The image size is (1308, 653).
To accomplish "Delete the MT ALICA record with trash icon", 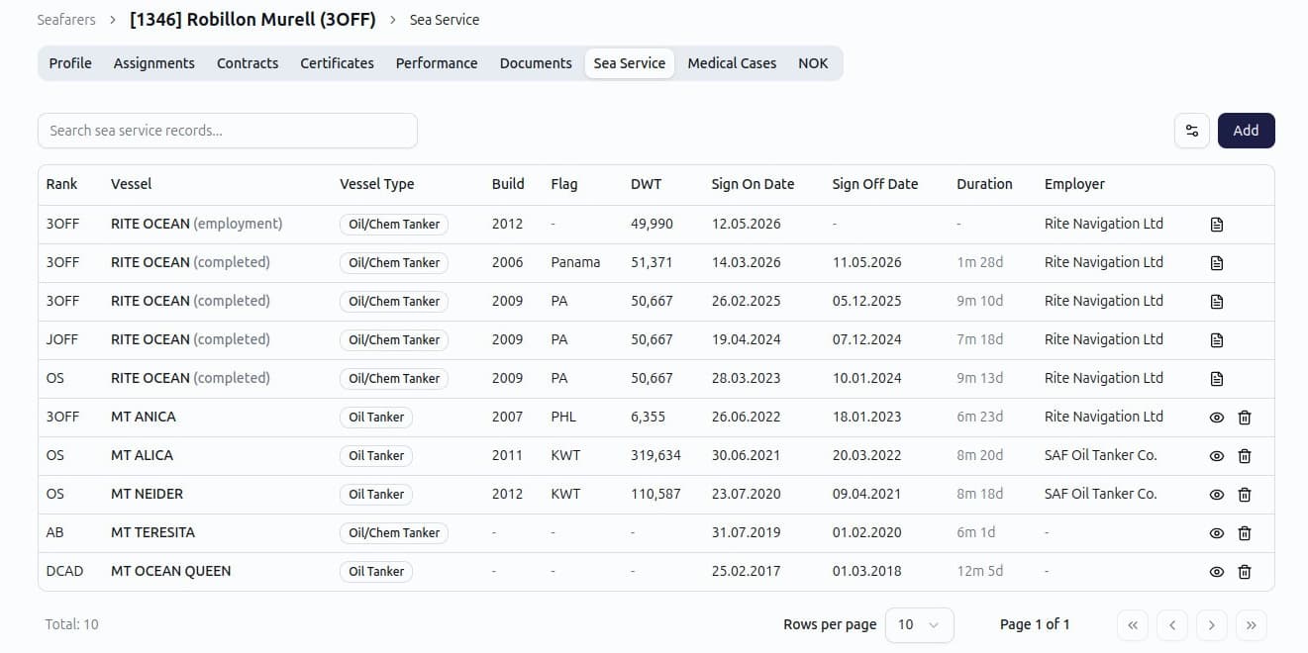I will [1245, 456].
